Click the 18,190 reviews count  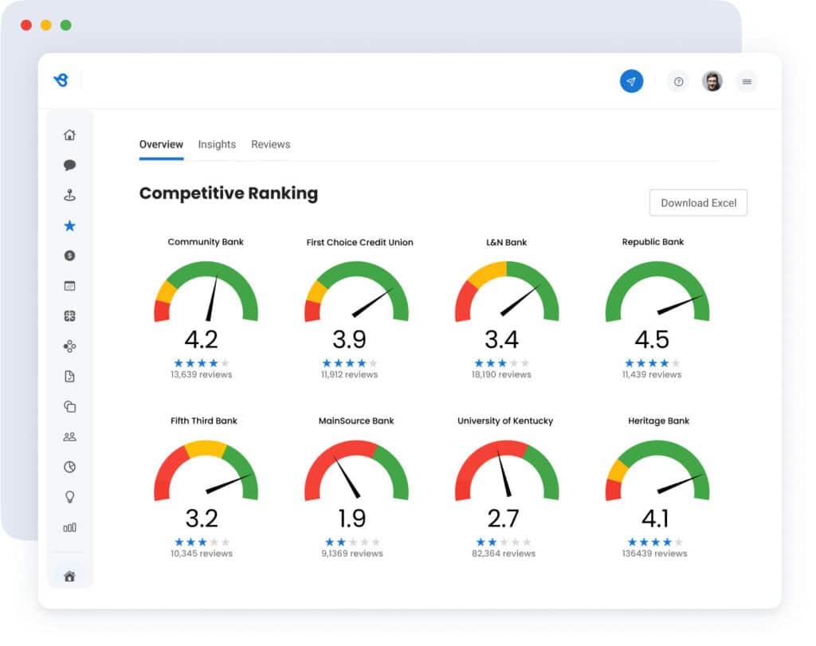tap(502, 374)
